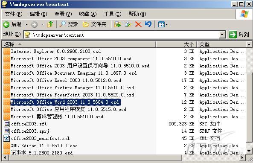The image size is (253, 163).
Task: Sort by the 名称 column header
Action: click(79, 44)
